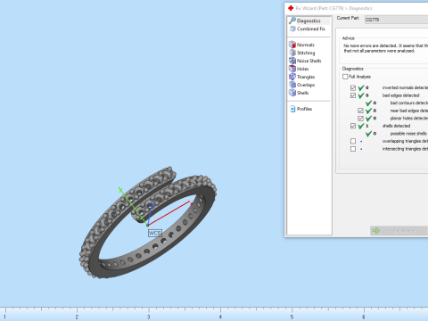Click the WCS label in the viewport
This screenshot has height=321, width=428.
tap(155, 233)
